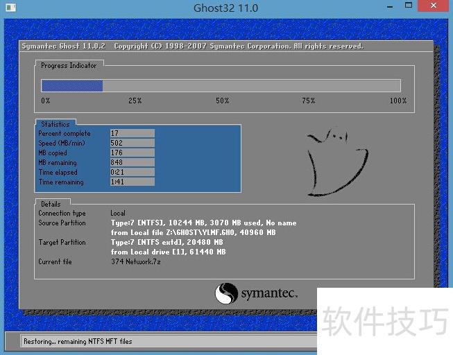Click the Time remaining value 1:41
The height and width of the screenshot is (355, 453).
tap(133, 182)
